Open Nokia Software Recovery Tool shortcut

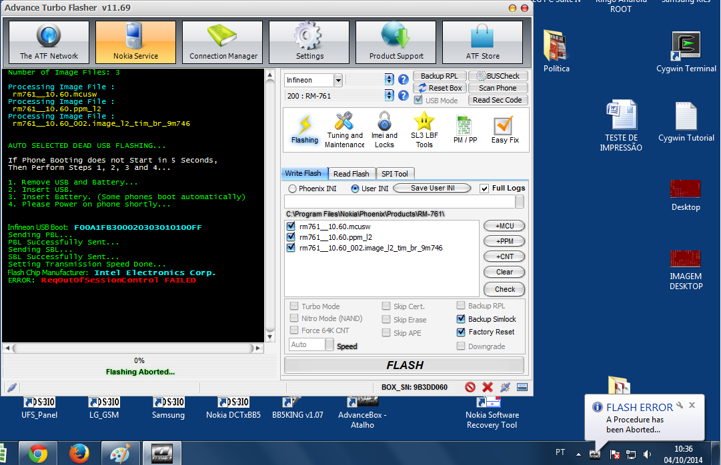[x=492, y=412]
